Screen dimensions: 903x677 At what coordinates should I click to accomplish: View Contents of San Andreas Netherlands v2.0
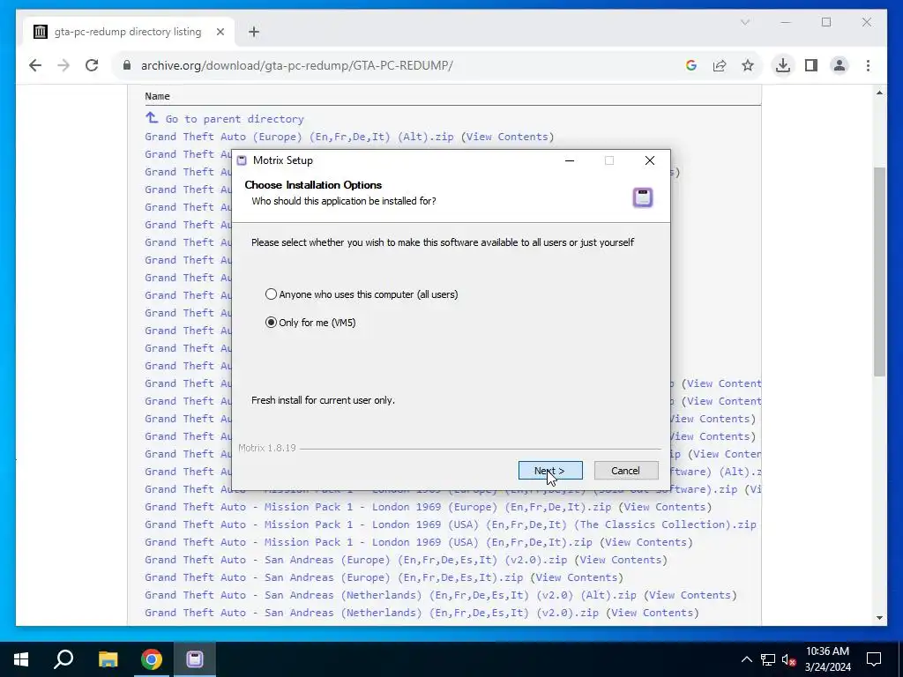(x=653, y=613)
